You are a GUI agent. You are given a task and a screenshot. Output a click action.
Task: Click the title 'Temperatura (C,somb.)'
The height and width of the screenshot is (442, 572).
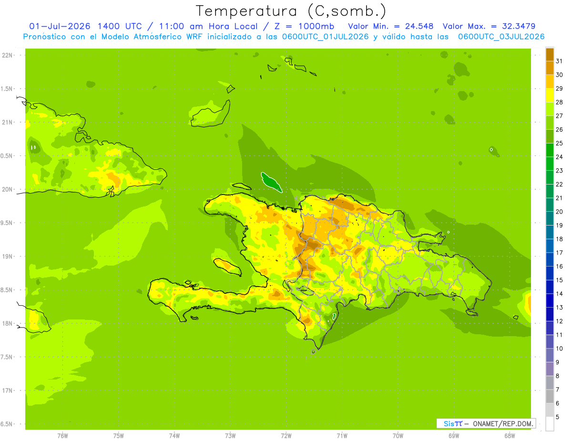(291, 11)
